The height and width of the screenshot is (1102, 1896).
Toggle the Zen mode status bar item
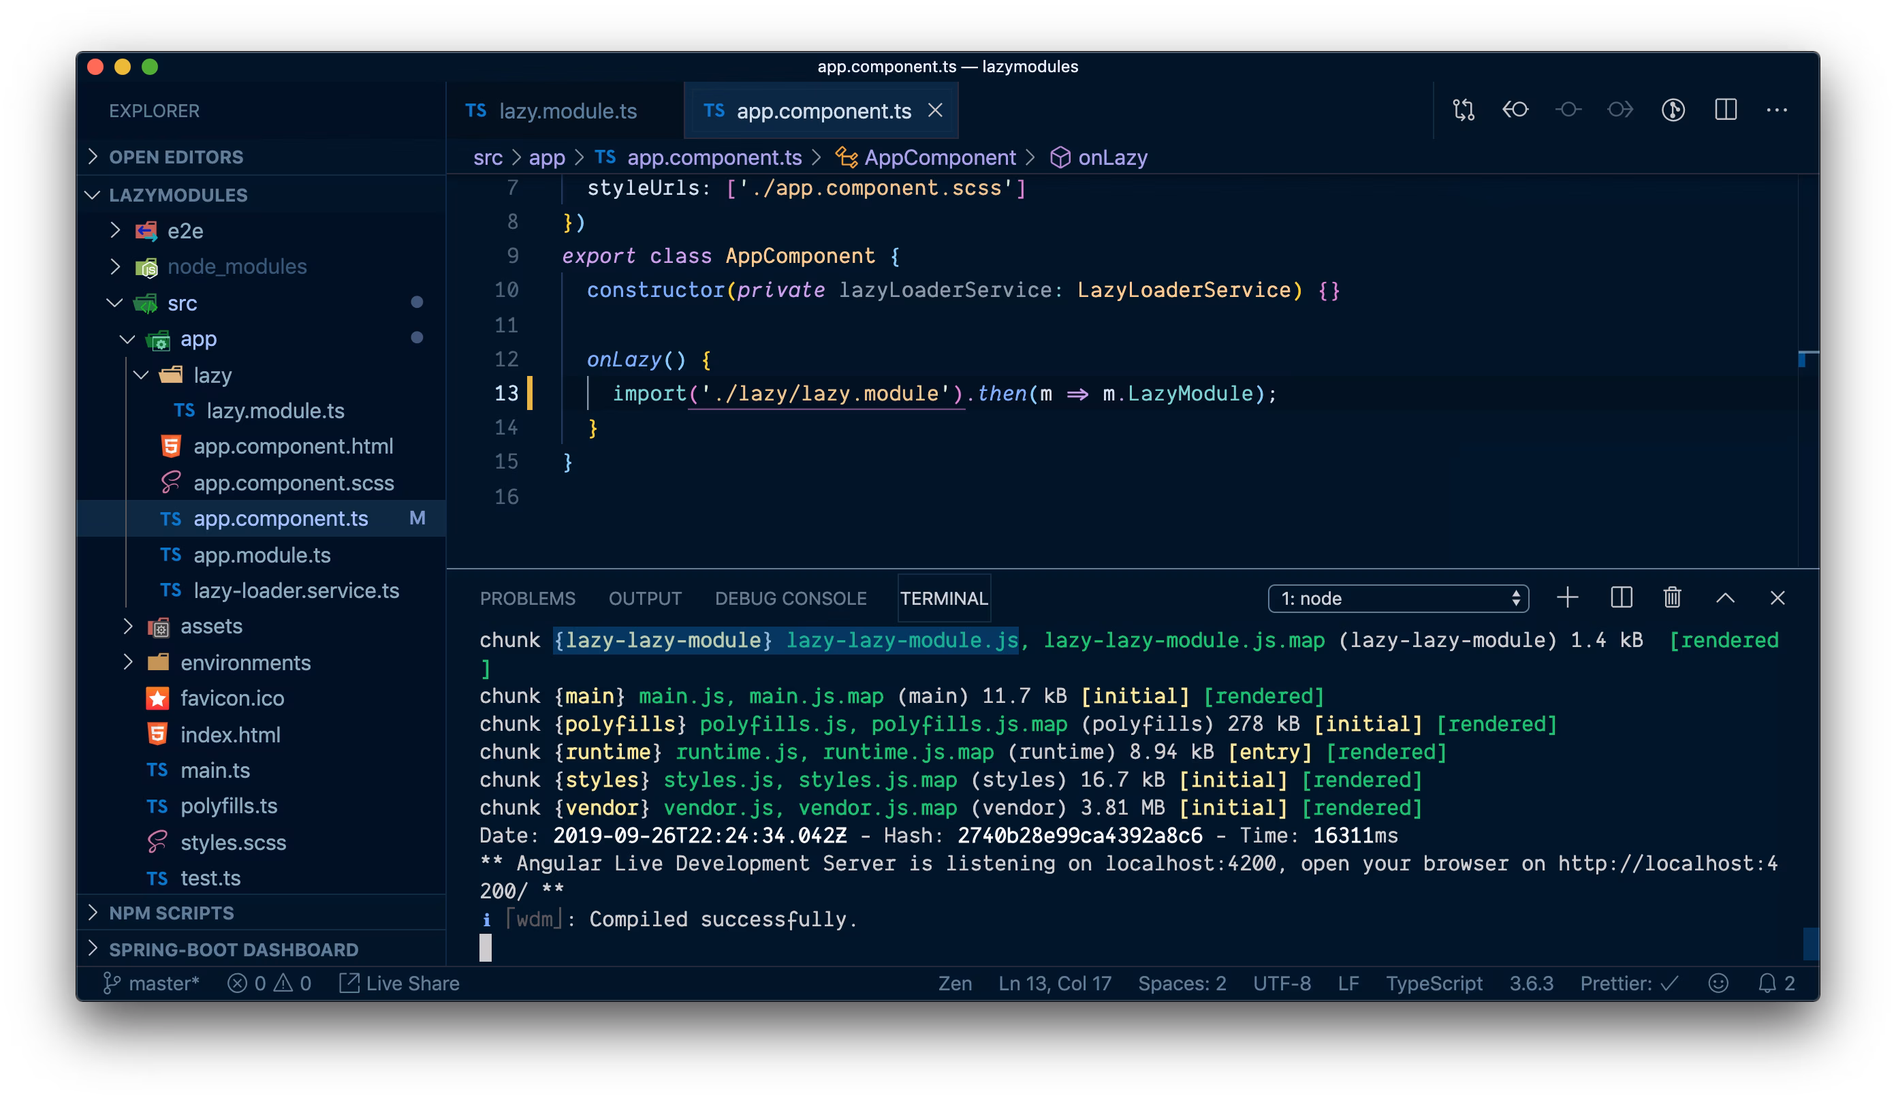pyautogui.click(x=954, y=983)
